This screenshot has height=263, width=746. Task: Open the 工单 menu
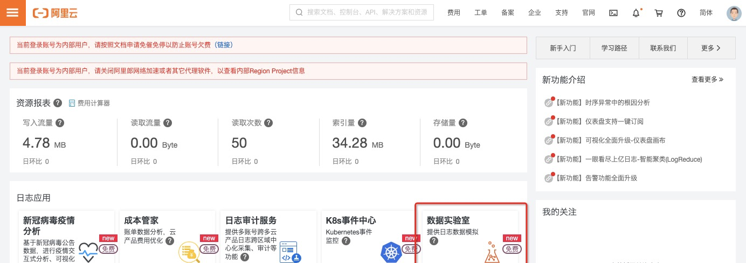point(481,13)
